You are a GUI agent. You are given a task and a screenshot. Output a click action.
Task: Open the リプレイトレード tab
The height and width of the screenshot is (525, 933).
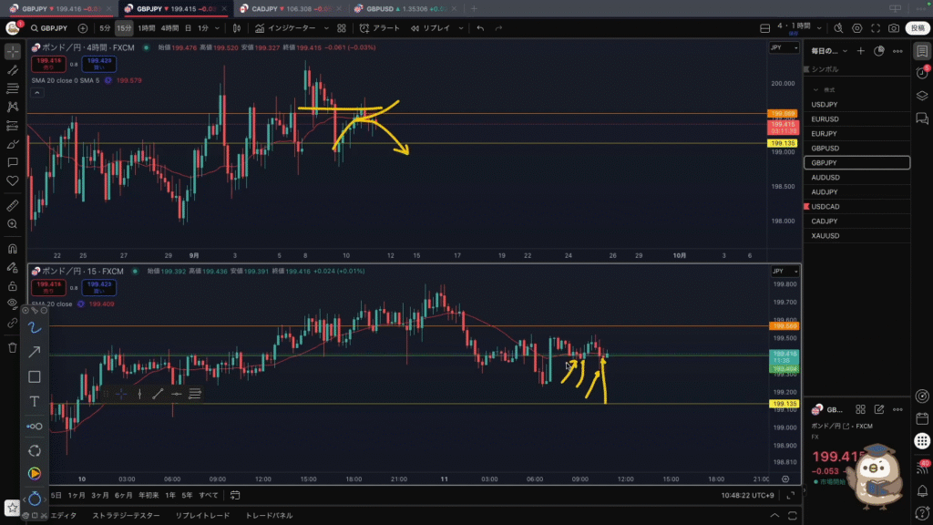(x=202, y=516)
